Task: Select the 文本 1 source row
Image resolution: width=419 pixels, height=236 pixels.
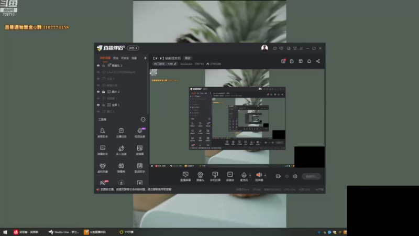Action: [122, 79]
